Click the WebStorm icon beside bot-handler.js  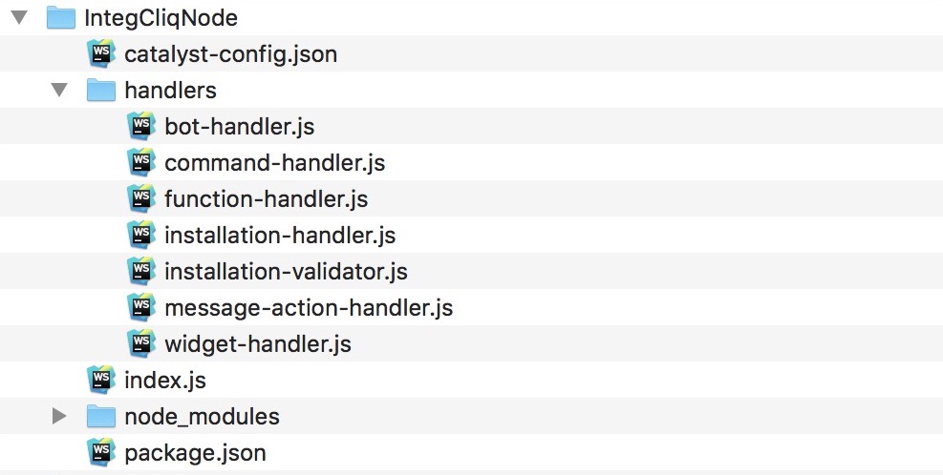coord(141,126)
